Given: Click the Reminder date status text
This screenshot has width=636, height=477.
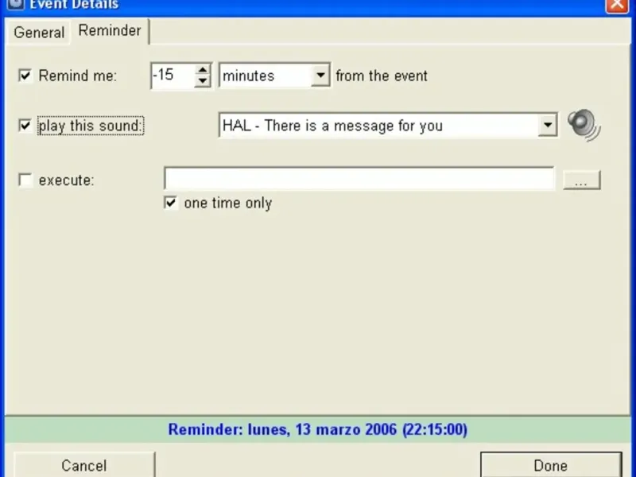Looking at the screenshot, I should [x=318, y=429].
